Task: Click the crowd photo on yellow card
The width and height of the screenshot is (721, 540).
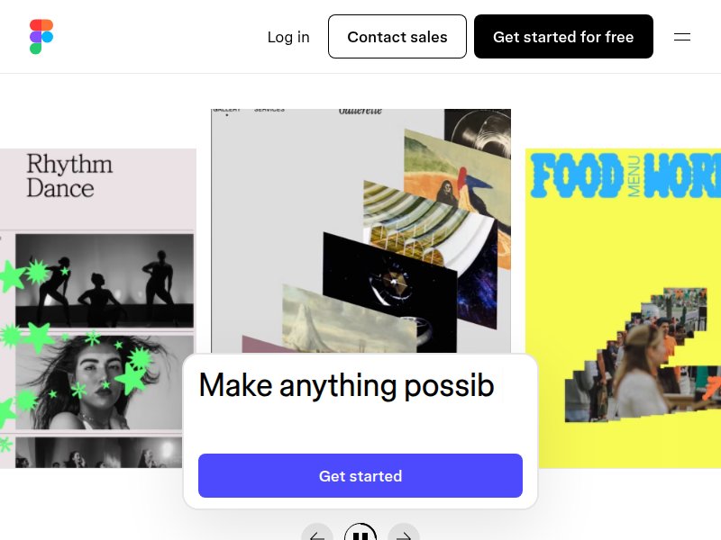Action: point(643,355)
